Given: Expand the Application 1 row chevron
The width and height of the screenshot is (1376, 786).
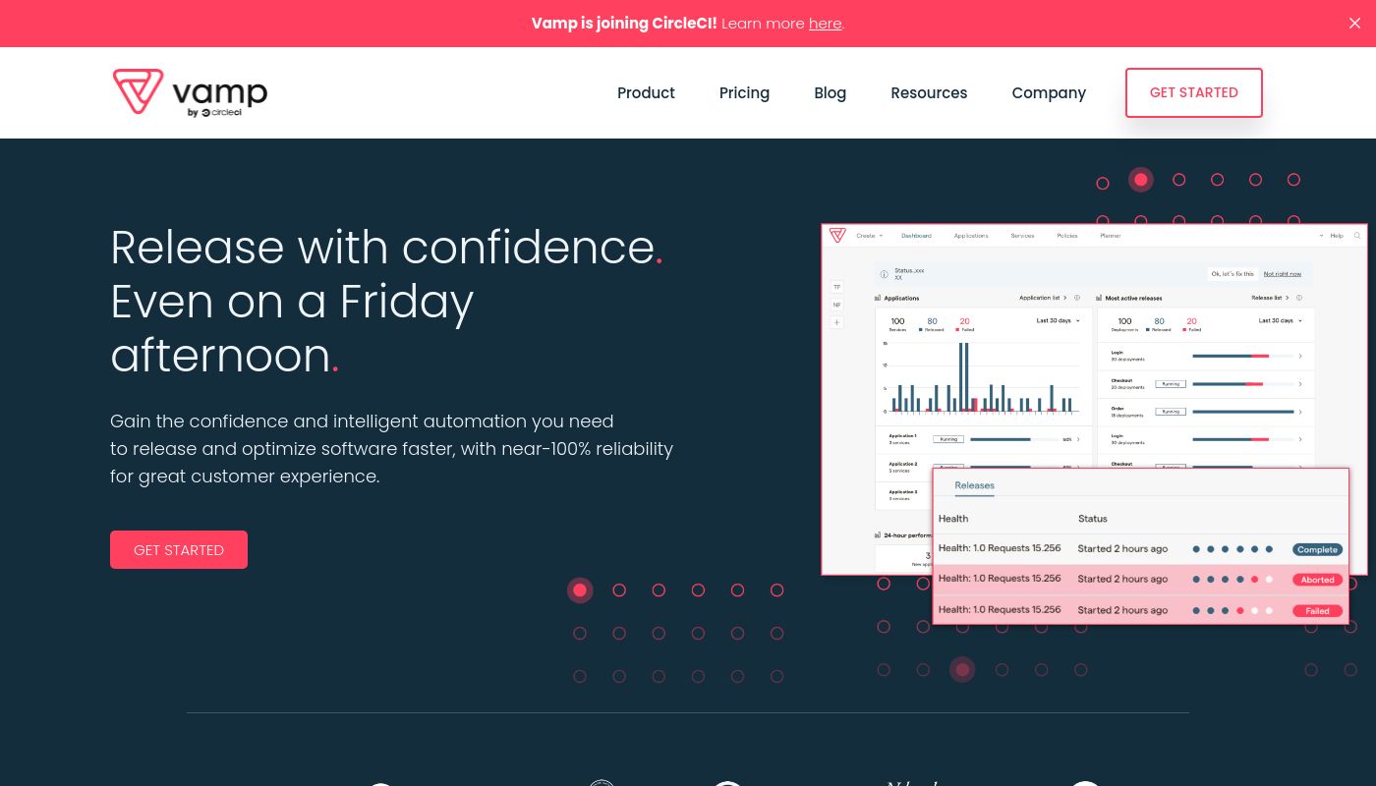Looking at the screenshot, I should (x=1078, y=439).
